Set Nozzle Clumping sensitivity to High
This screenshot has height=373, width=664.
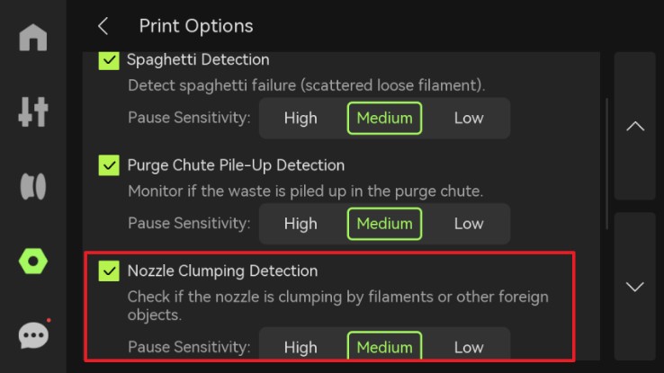[301, 347]
